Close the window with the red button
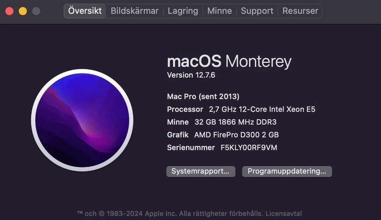 click(9, 11)
